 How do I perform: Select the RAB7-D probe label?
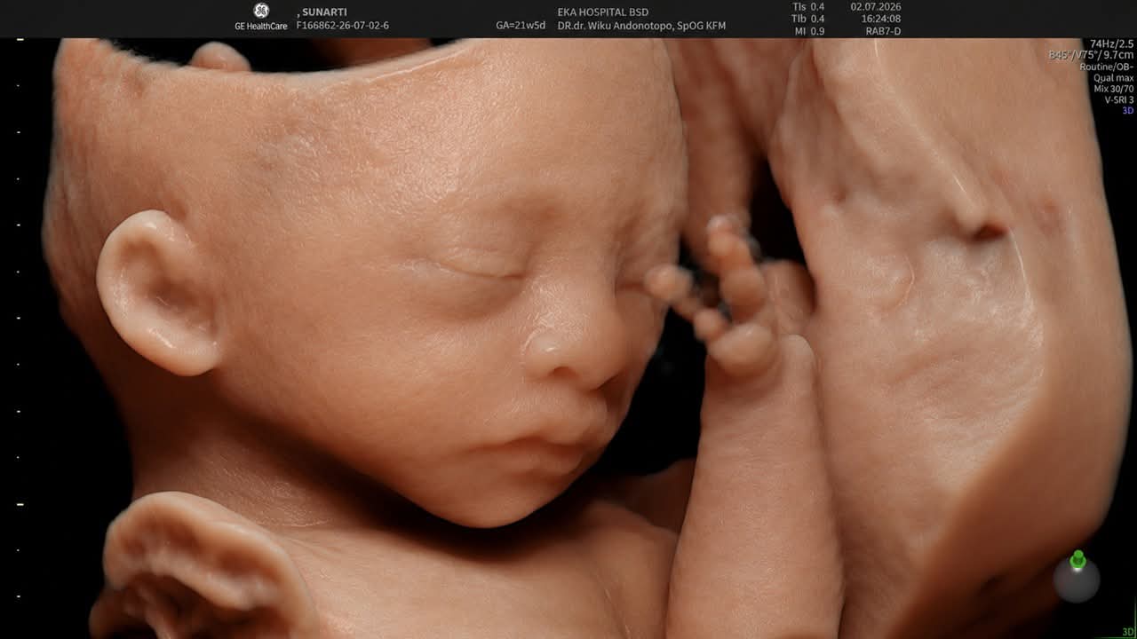(883, 31)
